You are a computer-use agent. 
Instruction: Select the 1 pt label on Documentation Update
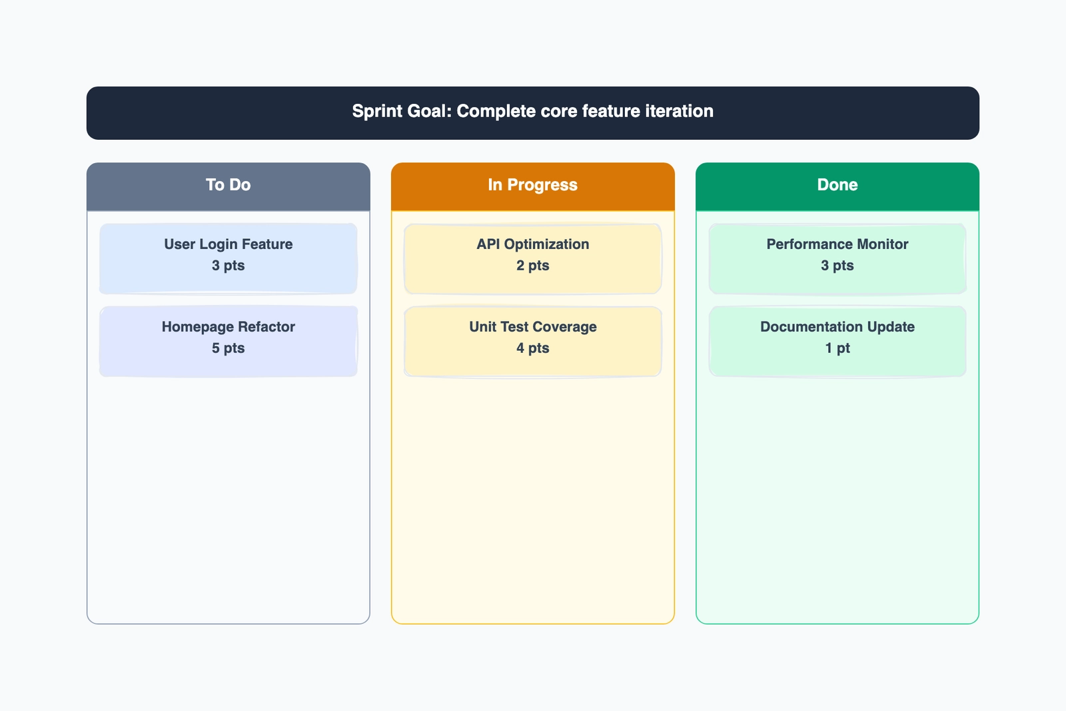836,348
